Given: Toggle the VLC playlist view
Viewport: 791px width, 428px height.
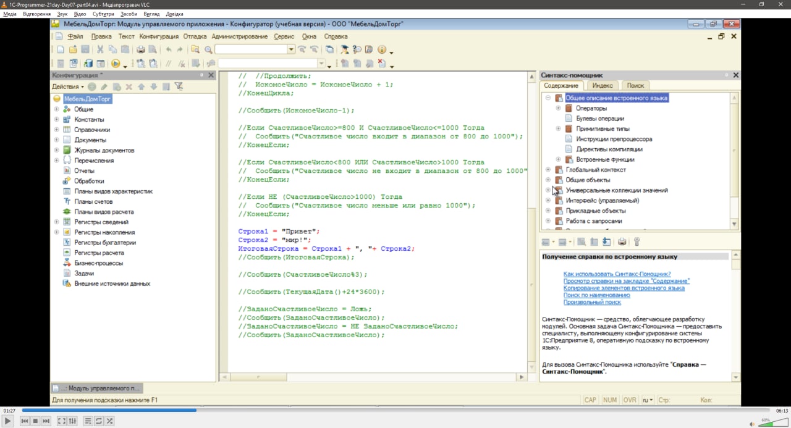Looking at the screenshot, I should (88, 421).
